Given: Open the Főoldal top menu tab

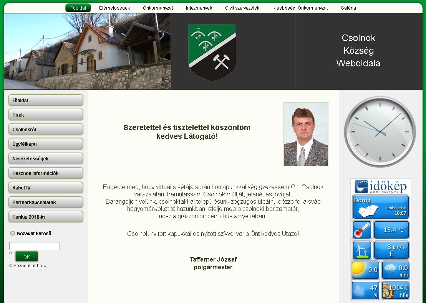Looking at the screenshot, I should (x=78, y=8).
